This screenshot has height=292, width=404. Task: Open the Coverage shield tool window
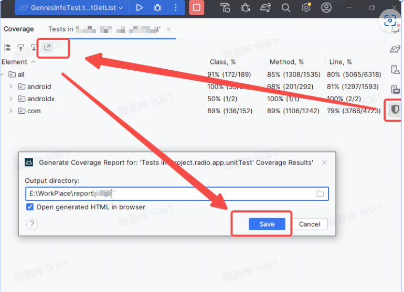pos(395,110)
